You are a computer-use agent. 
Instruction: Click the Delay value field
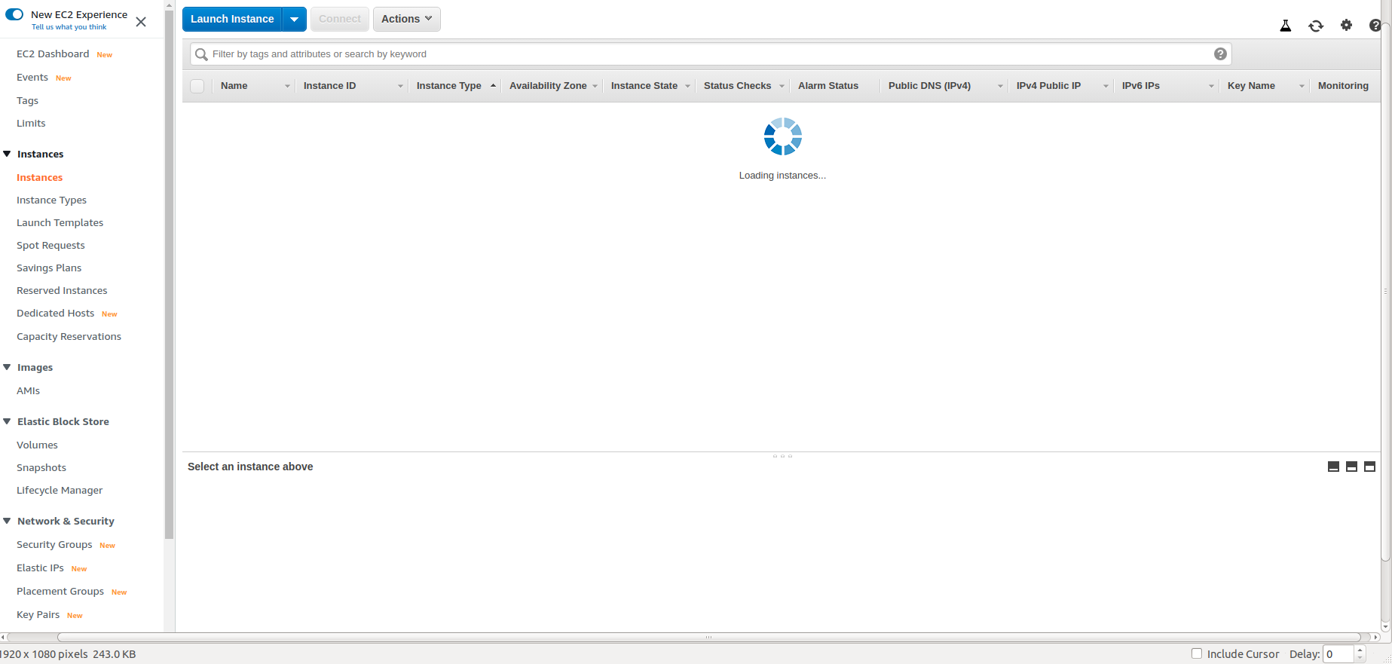pos(1338,654)
